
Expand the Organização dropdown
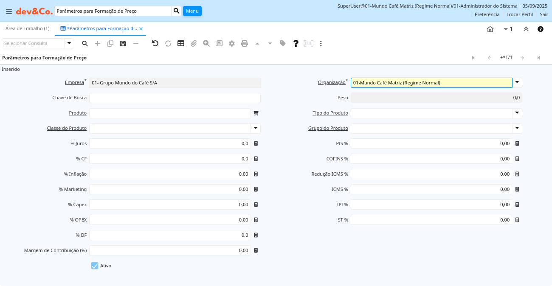tap(517, 83)
